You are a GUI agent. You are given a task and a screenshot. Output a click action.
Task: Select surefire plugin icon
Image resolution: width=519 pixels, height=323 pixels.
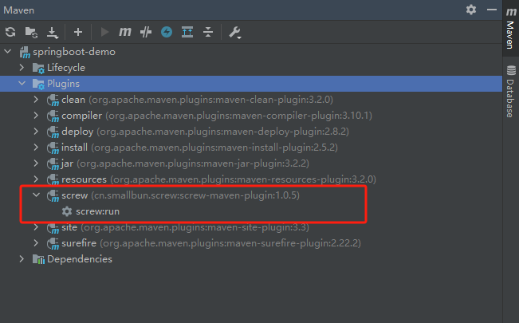pyautogui.click(x=53, y=243)
